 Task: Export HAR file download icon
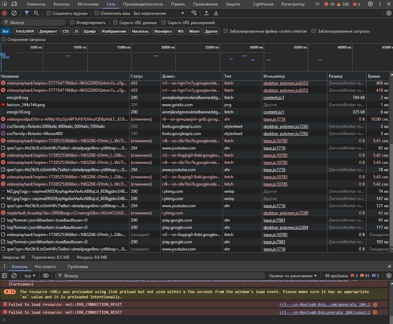[216, 13]
